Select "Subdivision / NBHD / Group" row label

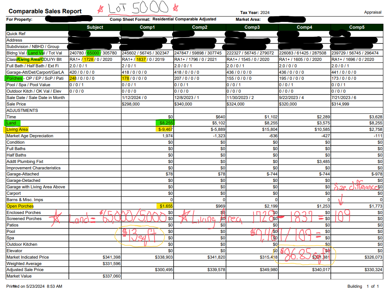click(33, 47)
